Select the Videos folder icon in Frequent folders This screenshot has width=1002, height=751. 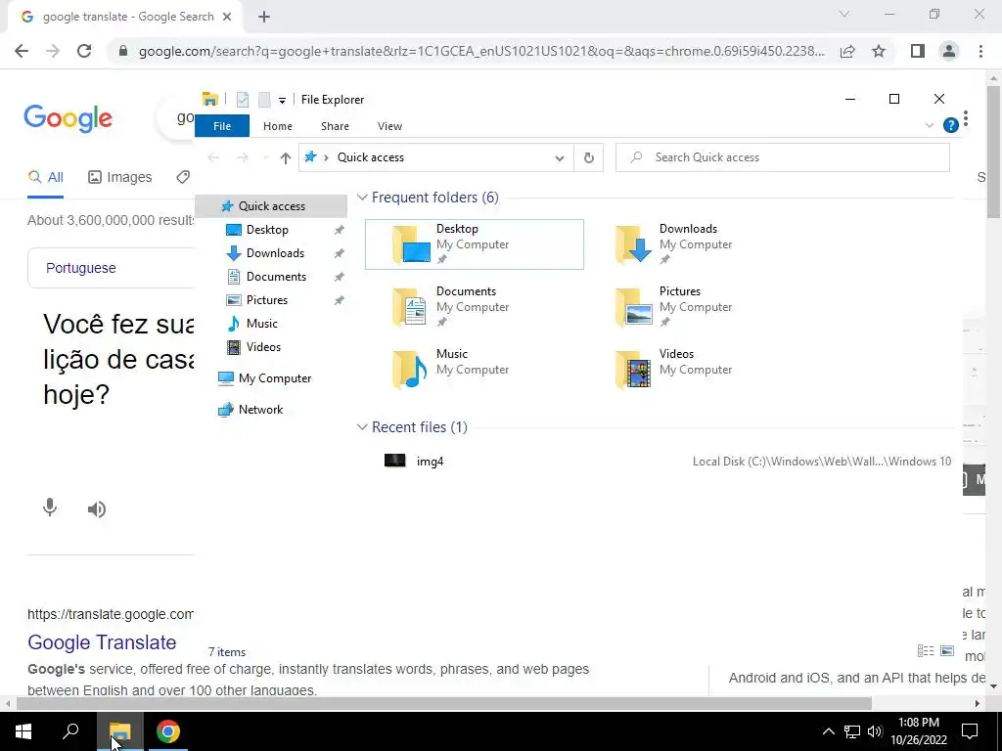point(633,369)
